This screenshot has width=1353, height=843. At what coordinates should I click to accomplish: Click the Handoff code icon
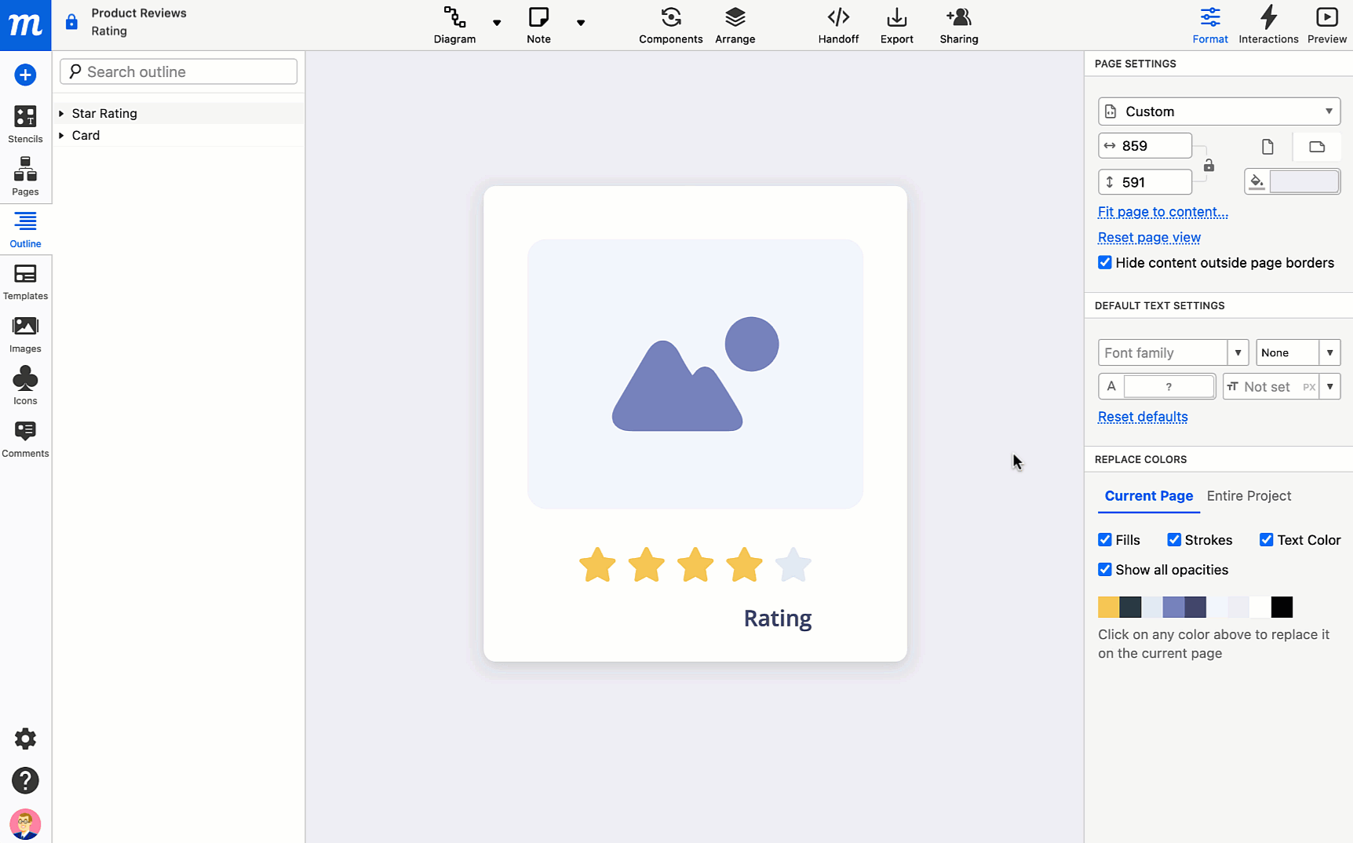coord(838,17)
